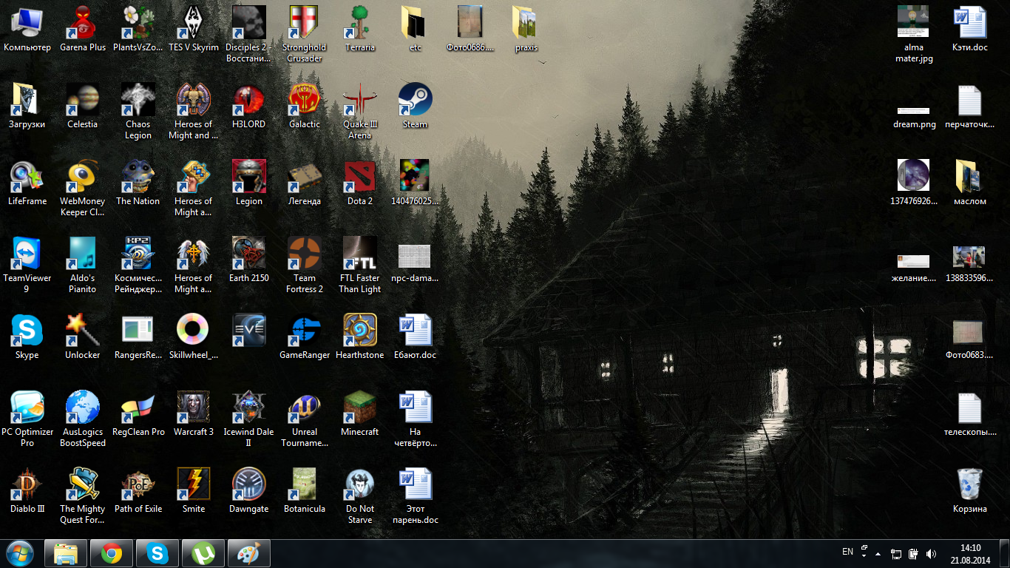
Task: Click the Path of Exile shortcut
Action: click(138, 490)
